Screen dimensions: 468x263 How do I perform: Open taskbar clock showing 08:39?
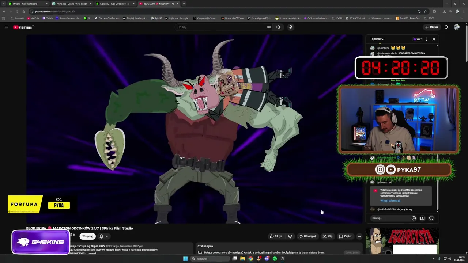[459, 259]
